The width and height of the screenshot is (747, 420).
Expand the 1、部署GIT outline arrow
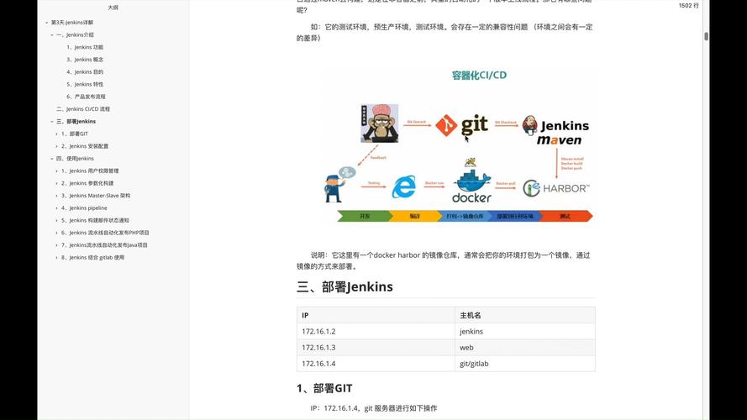pos(56,134)
